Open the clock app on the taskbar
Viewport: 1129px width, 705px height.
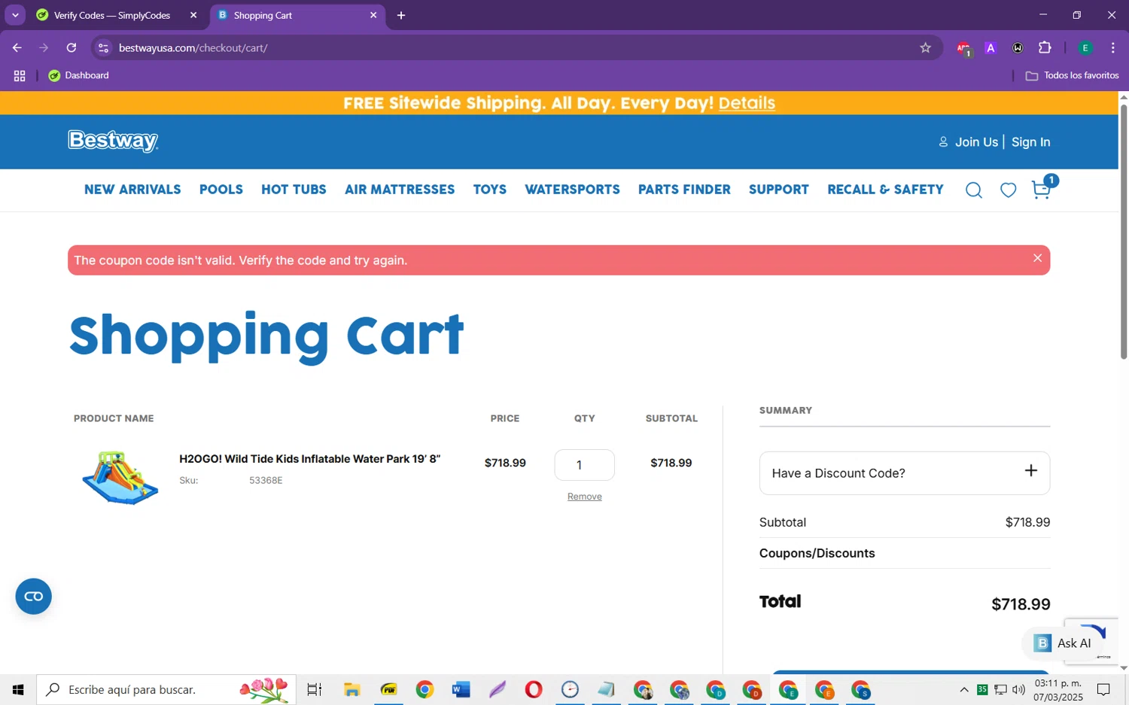570,689
